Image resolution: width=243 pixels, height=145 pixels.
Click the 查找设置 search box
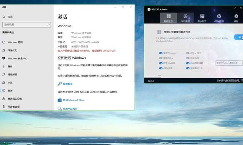click(27, 25)
